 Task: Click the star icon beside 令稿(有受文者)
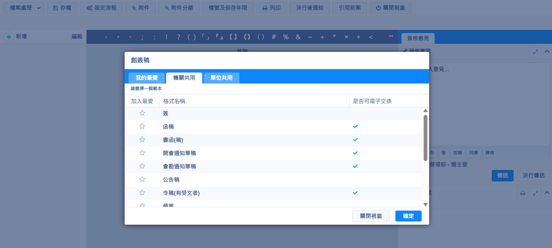coord(142,193)
